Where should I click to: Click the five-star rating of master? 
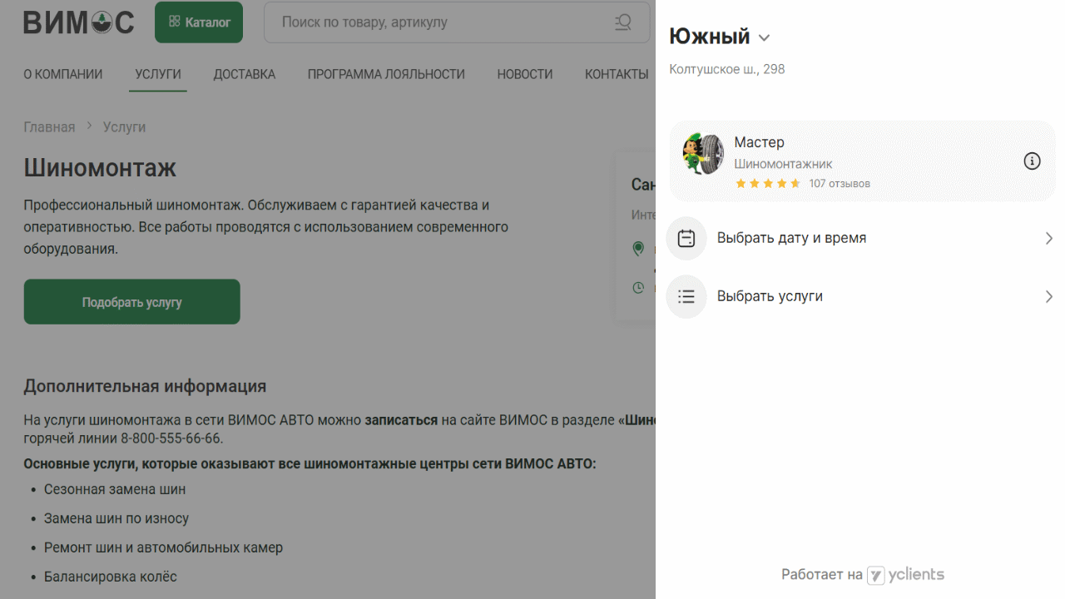point(767,184)
